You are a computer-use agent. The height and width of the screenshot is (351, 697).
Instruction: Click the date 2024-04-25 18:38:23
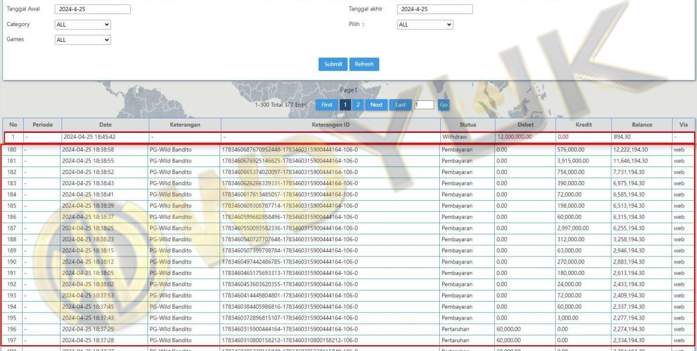coord(89,240)
